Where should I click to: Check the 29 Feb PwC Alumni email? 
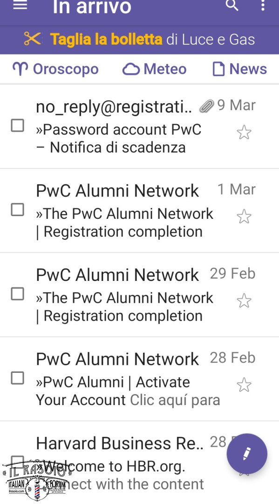(x=18, y=294)
